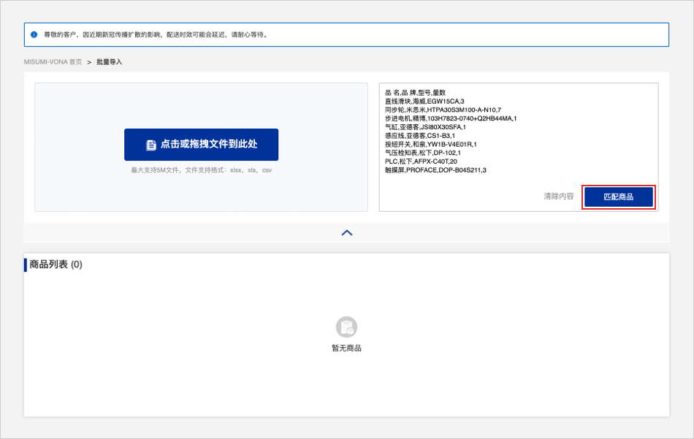Click the PLC AFPX-C40T line in the text box

tap(421, 161)
